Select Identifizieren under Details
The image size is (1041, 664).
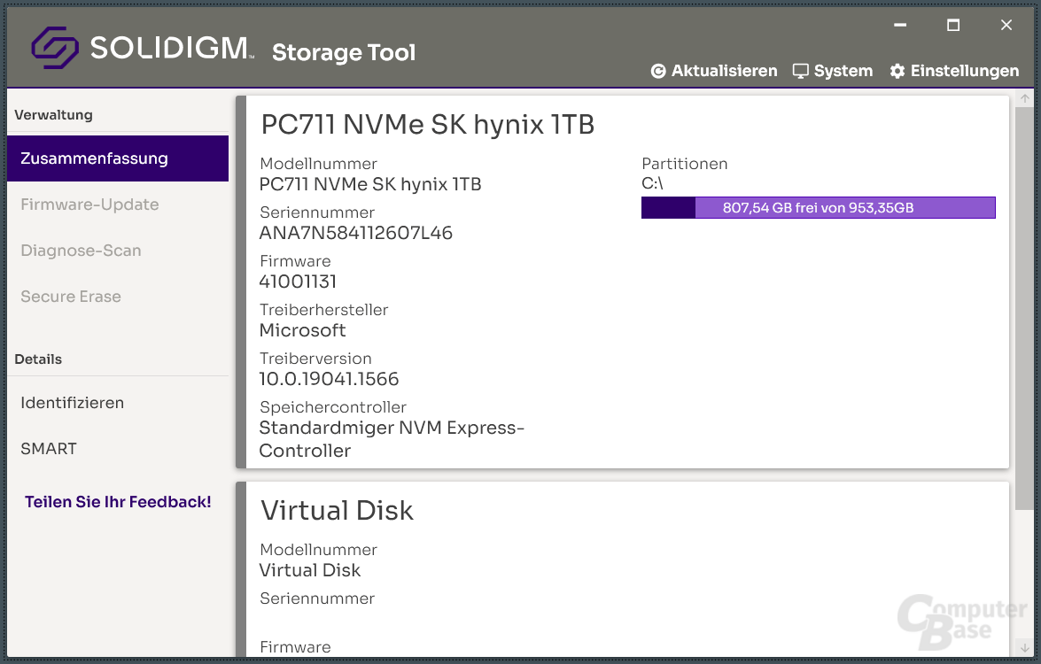(x=73, y=402)
